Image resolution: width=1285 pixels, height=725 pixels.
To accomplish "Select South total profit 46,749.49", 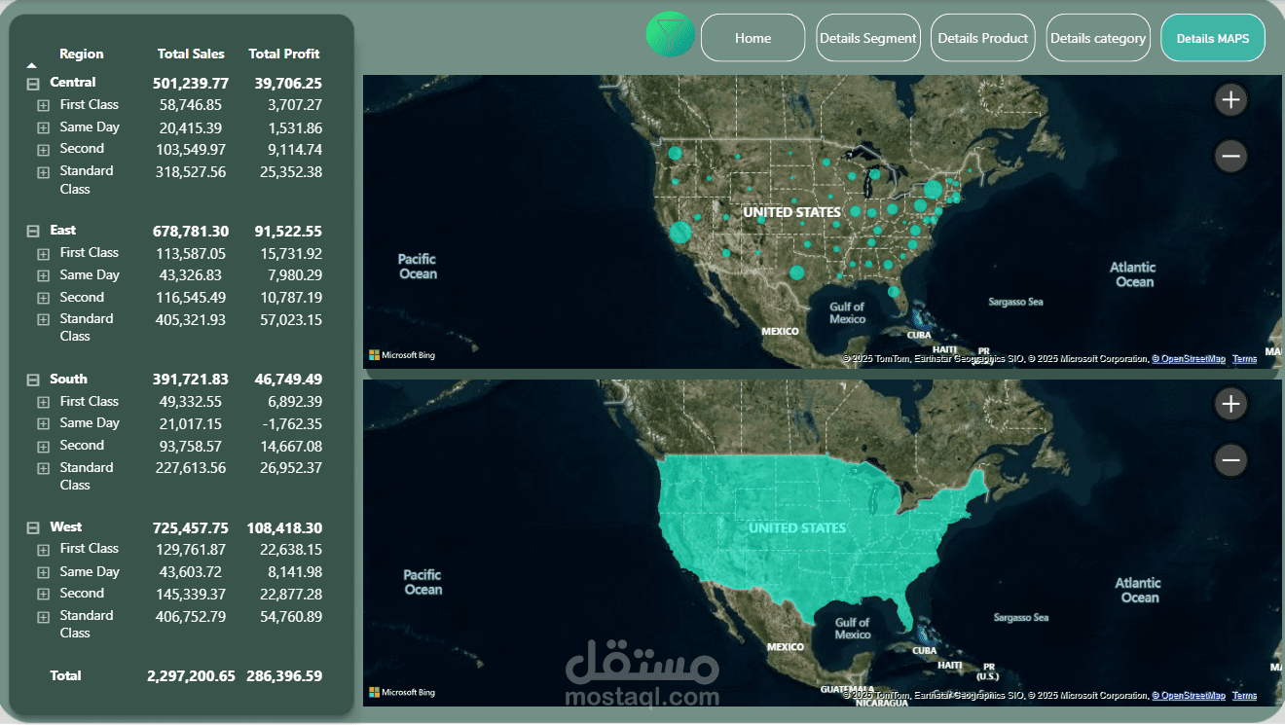I will point(288,380).
